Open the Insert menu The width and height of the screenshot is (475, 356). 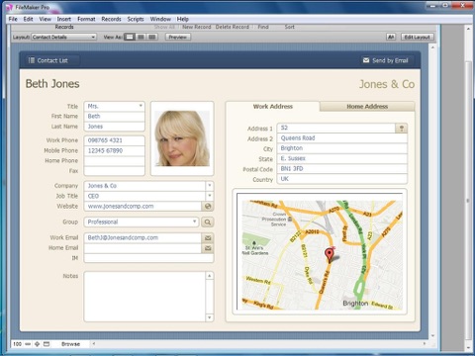tap(64, 19)
